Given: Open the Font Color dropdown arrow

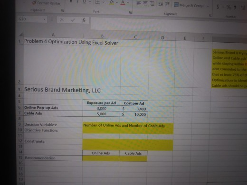Looking at the screenshot, I should pyautogui.click(x=128, y=3).
